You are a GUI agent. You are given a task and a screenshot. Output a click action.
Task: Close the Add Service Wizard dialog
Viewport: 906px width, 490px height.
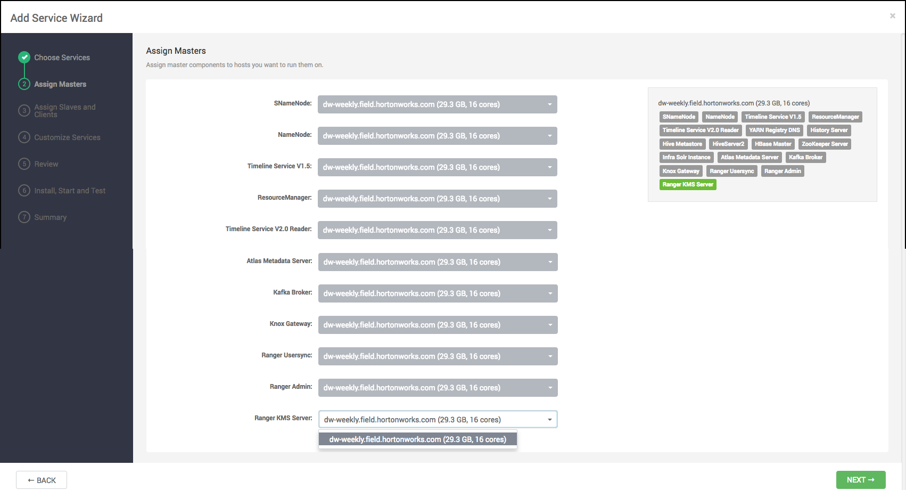(893, 16)
